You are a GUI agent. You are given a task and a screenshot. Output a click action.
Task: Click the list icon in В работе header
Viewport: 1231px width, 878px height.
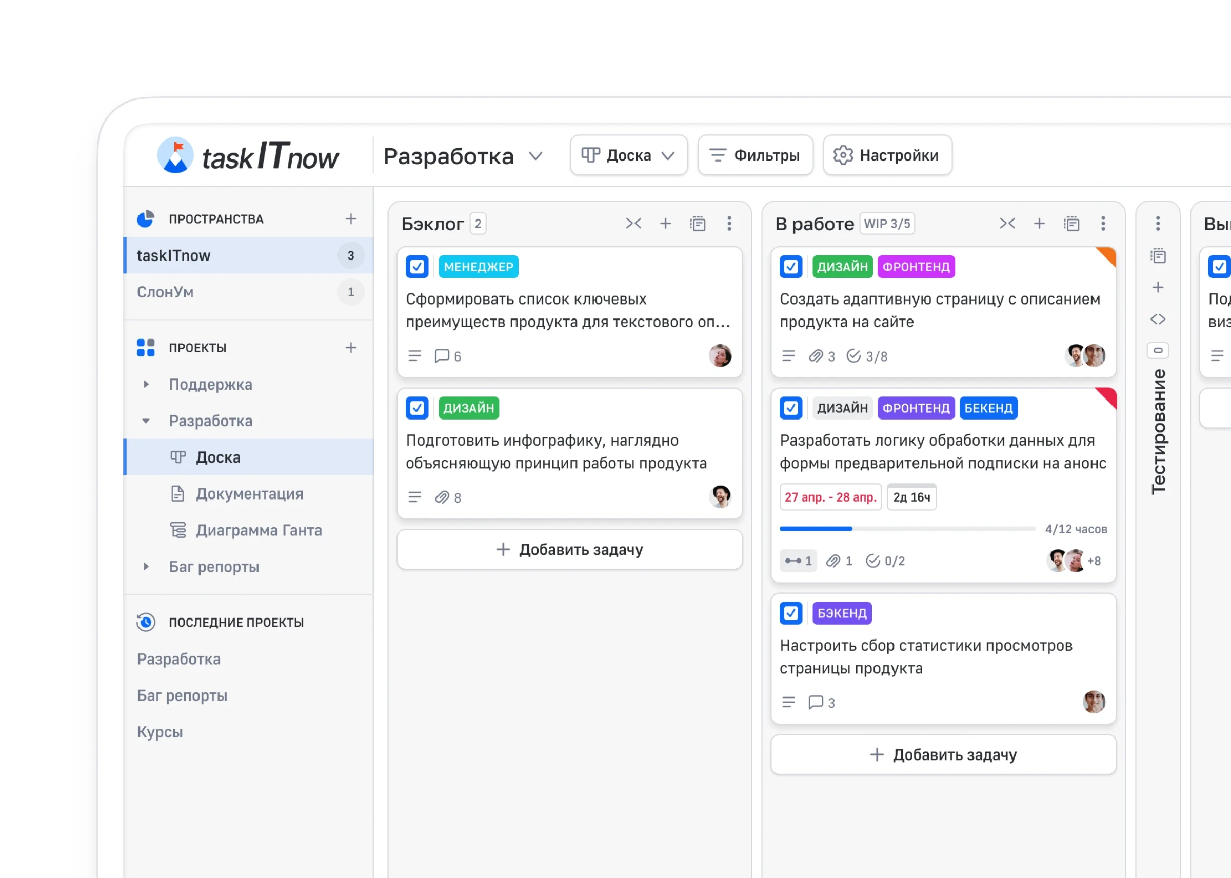(1071, 223)
